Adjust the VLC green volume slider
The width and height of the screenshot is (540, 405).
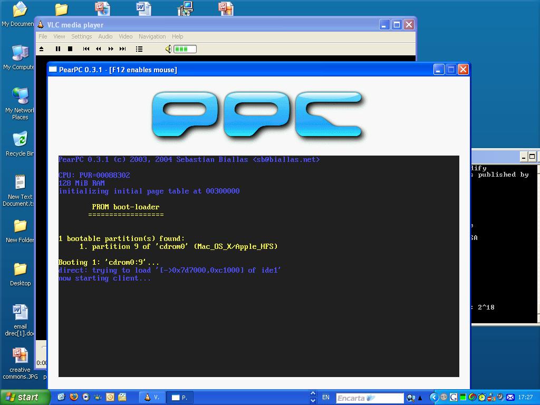185,49
